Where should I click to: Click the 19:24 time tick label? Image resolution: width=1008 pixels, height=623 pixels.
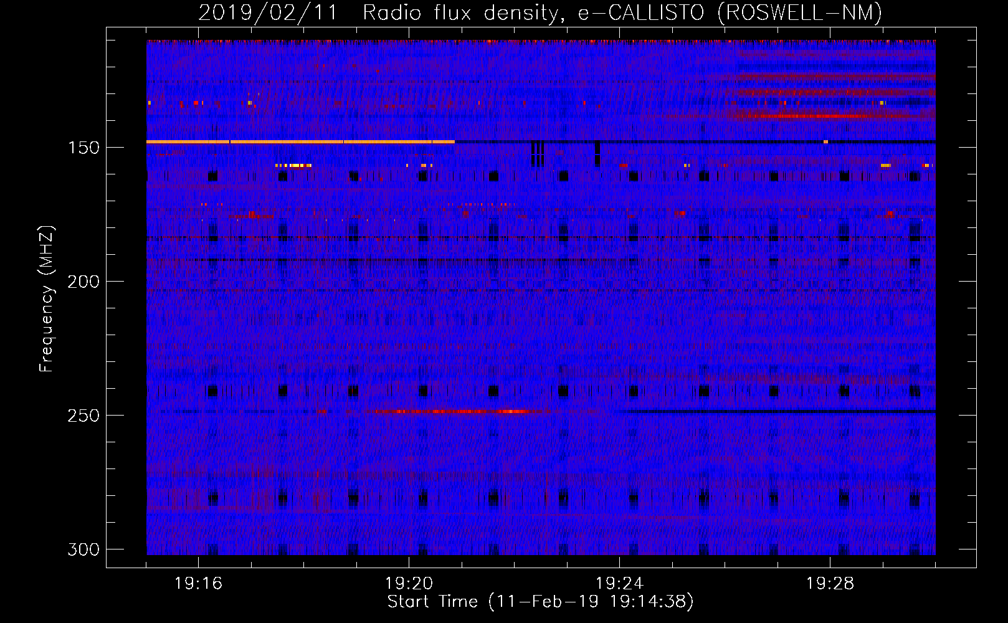tap(620, 584)
